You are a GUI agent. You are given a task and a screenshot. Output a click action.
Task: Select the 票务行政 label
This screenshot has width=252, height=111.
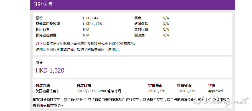(141, 30)
